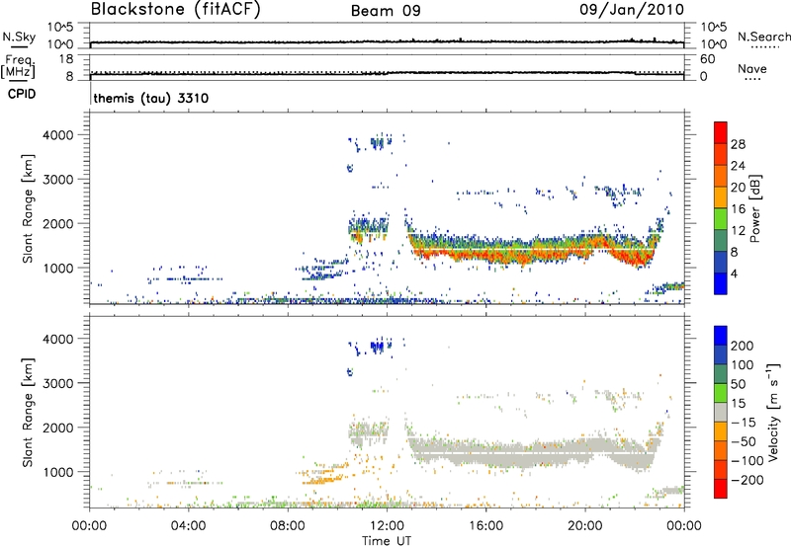This screenshot has width=791, height=547.
Task: Click the 'Time UT' axis label
Action: tap(387, 541)
